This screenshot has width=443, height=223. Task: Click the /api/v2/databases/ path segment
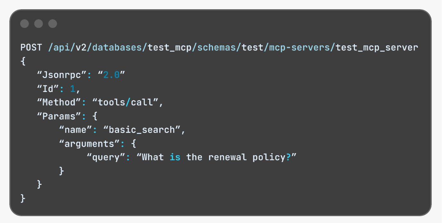pyautogui.click(x=97, y=48)
